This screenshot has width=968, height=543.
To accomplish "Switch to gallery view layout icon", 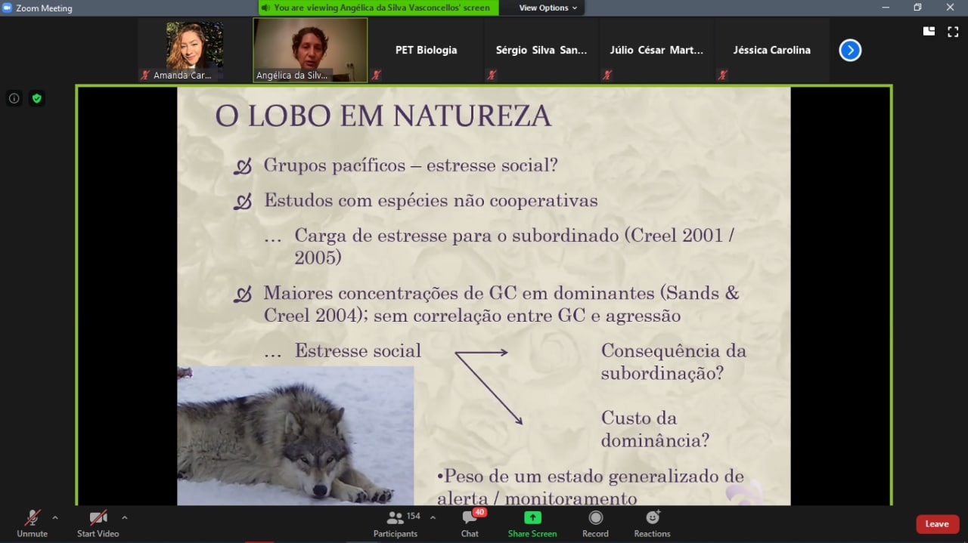I will 929,31.
